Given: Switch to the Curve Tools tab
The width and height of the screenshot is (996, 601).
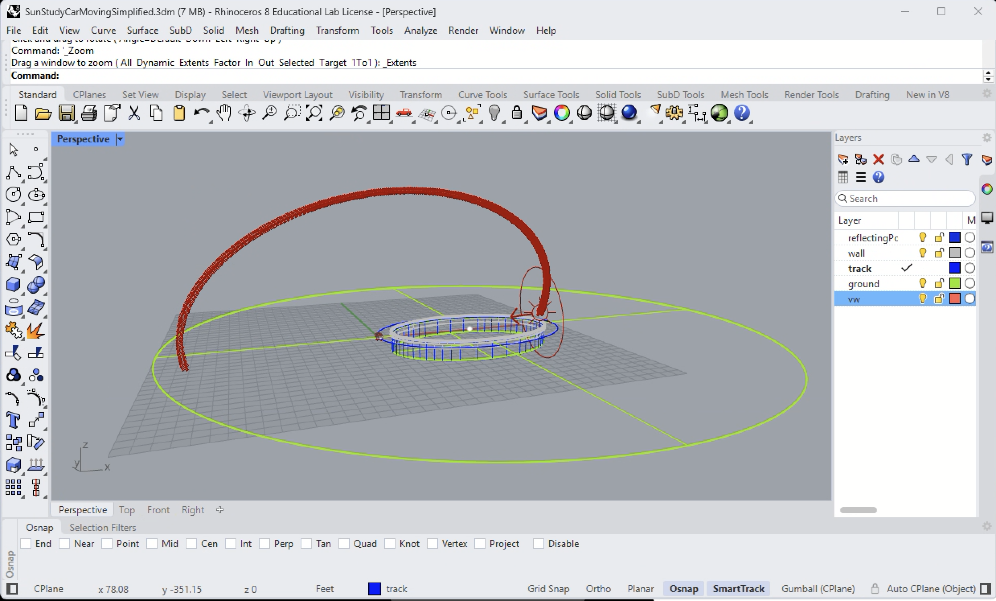Looking at the screenshot, I should click(482, 95).
